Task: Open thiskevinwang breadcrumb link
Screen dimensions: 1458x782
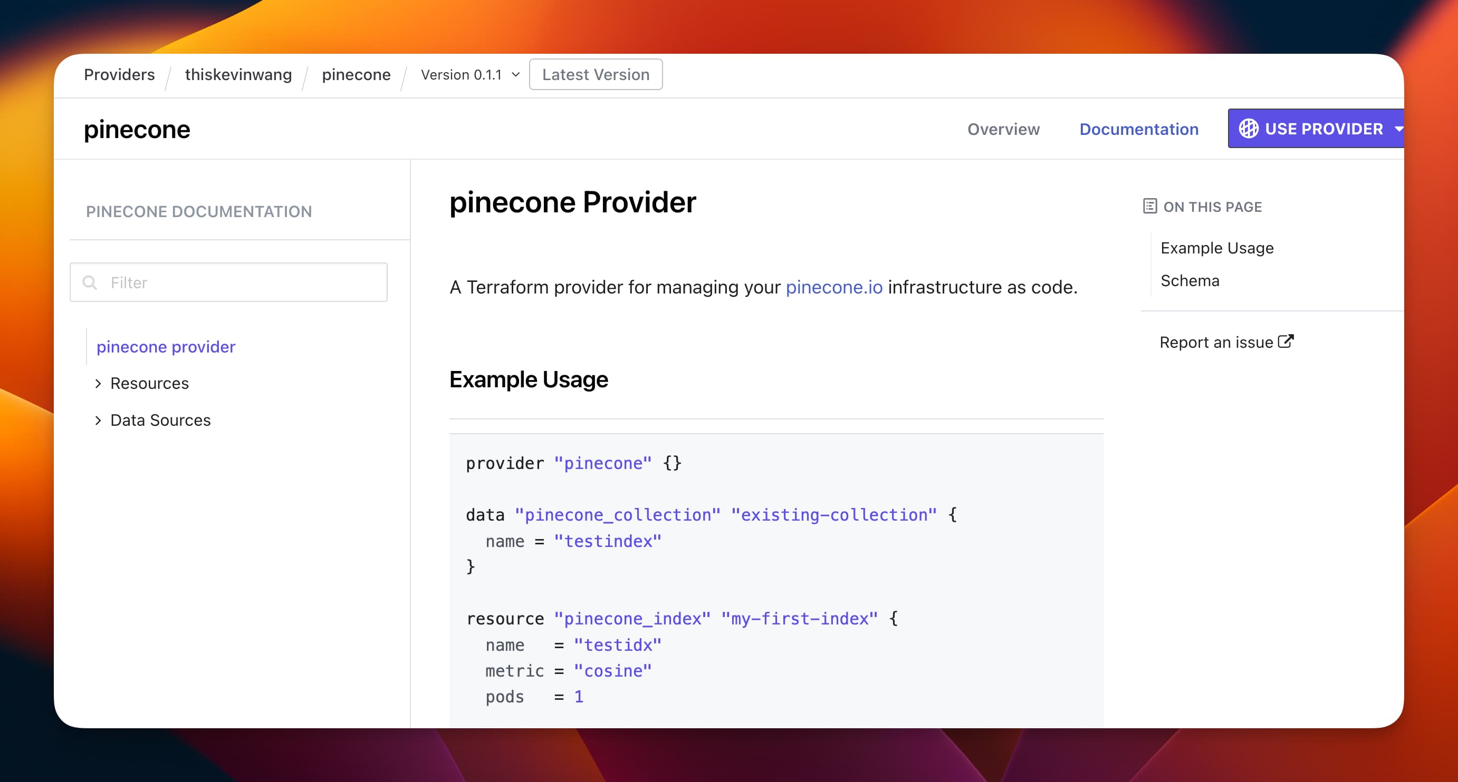Action: [x=238, y=75]
